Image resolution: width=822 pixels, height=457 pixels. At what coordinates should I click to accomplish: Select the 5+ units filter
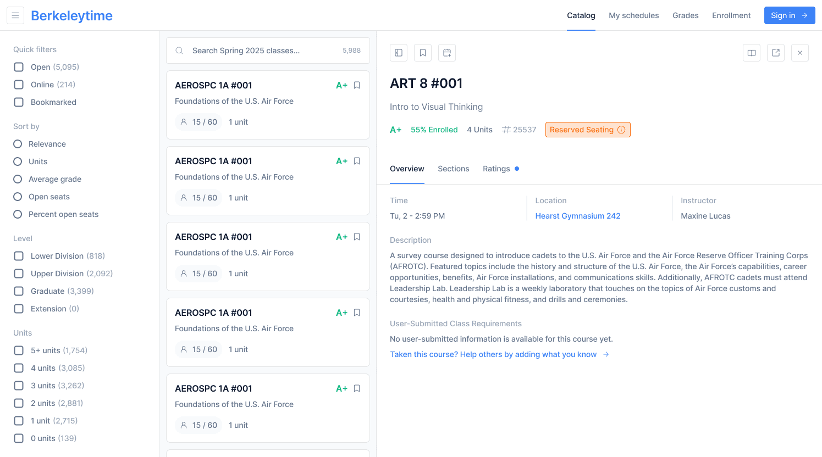pyautogui.click(x=19, y=350)
